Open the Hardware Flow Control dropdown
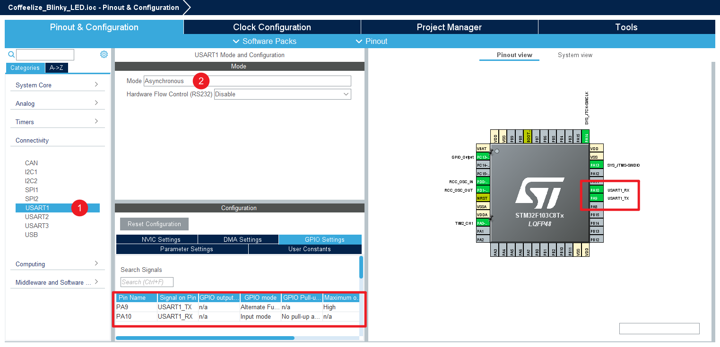The image size is (720, 347). (282, 94)
